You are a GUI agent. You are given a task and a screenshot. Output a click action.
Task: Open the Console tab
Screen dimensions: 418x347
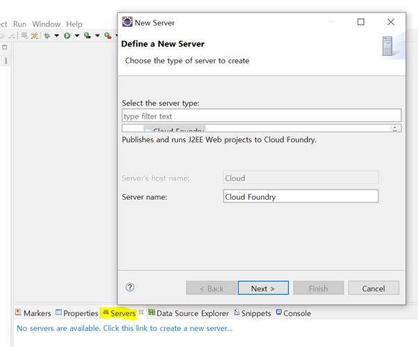pyautogui.click(x=293, y=313)
